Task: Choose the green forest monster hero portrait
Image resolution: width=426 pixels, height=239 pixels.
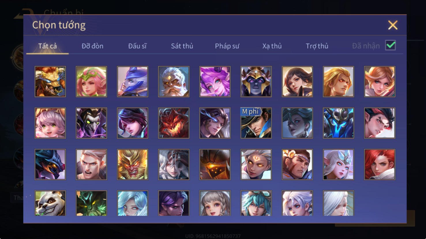Action: click(x=91, y=203)
